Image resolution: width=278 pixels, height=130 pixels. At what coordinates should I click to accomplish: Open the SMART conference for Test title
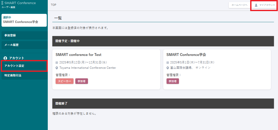tap(78, 55)
